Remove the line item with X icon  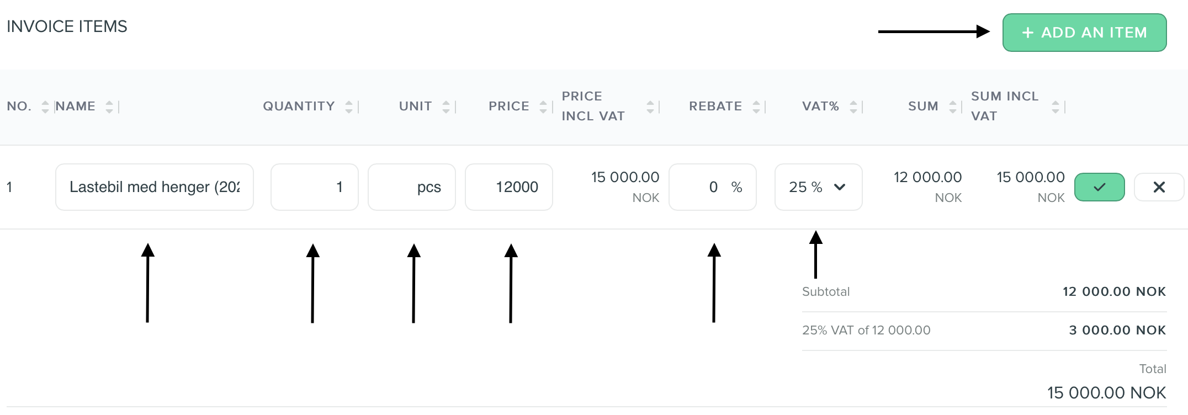(x=1159, y=187)
